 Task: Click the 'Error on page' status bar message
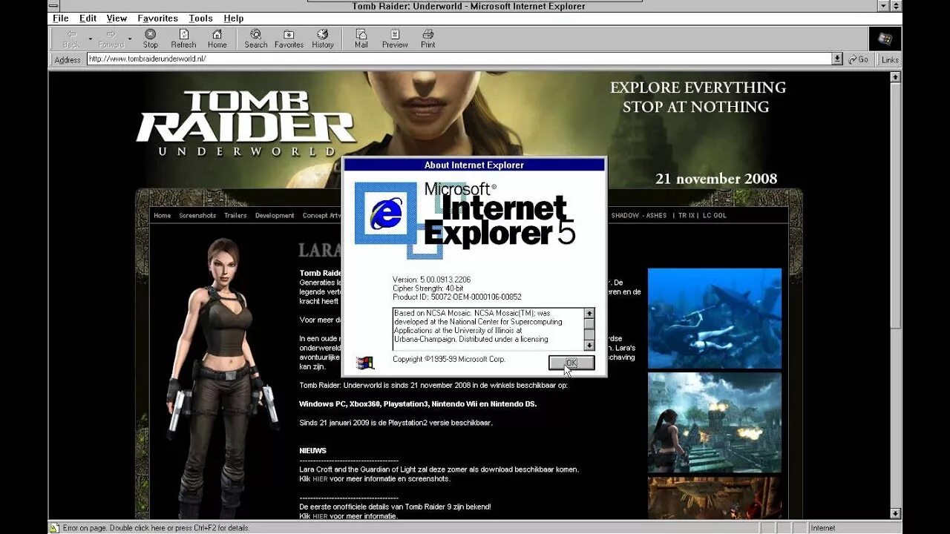pyautogui.click(x=156, y=528)
